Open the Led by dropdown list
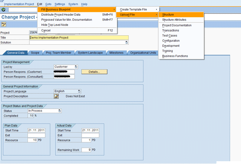 point(76,67)
